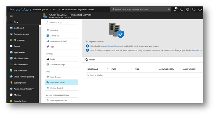Click the Security Center shield icon

pyautogui.click(x=11, y=101)
